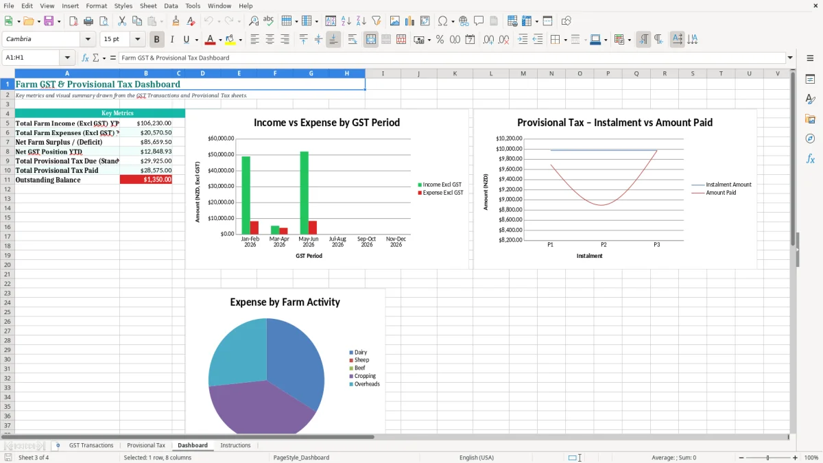Click the zoom in plus button

click(796, 458)
